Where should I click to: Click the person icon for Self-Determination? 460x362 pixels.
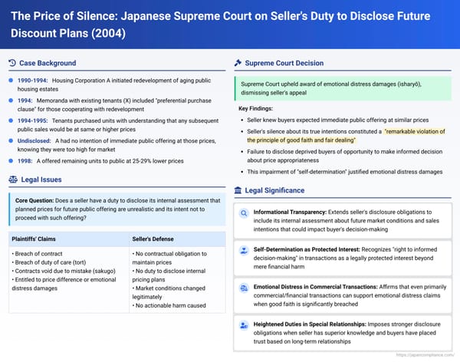[x=243, y=251]
